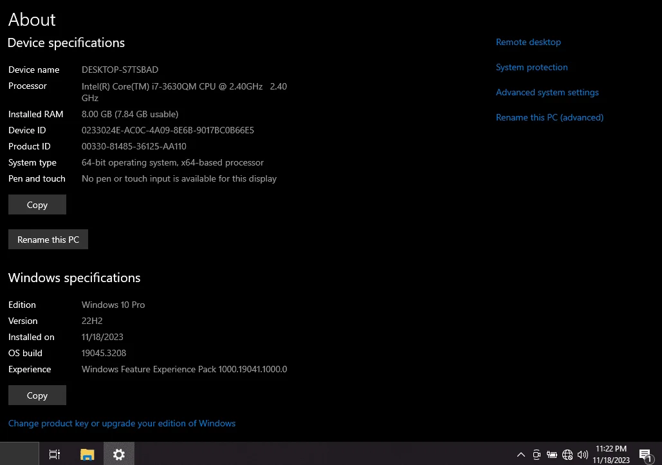Click the Device specifications heading

point(66,43)
